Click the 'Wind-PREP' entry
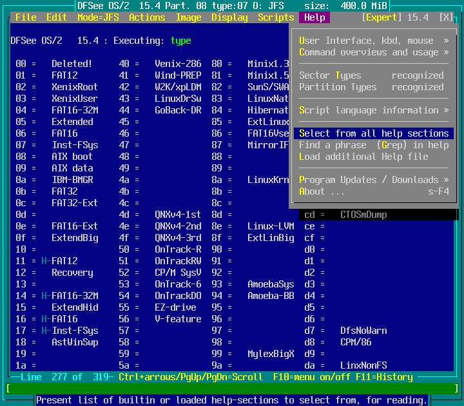This screenshot has height=406, width=464. 178,75
